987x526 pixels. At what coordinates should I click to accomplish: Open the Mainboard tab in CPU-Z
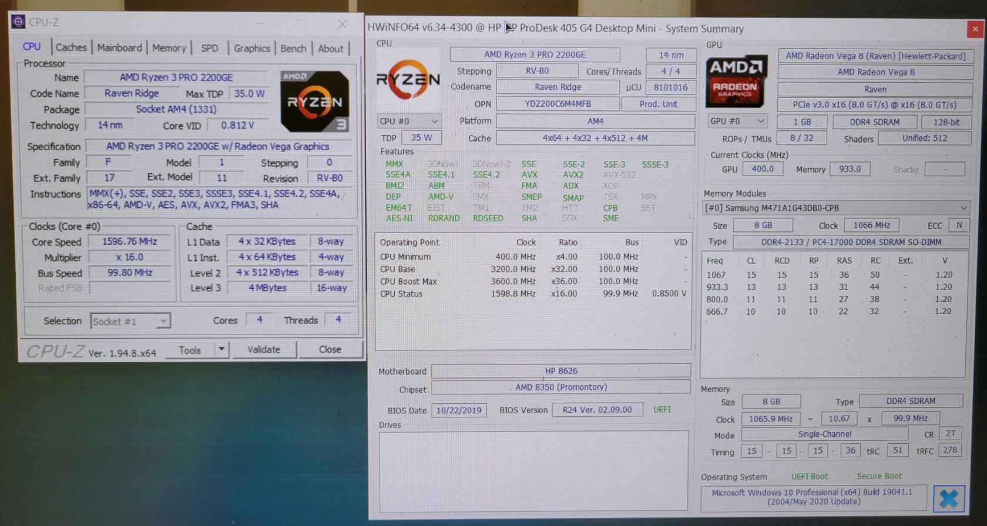click(119, 48)
